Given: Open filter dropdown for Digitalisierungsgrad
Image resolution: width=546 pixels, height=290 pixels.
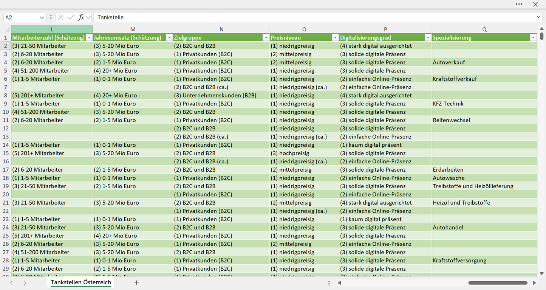Looking at the screenshot, I should [428, 37].
